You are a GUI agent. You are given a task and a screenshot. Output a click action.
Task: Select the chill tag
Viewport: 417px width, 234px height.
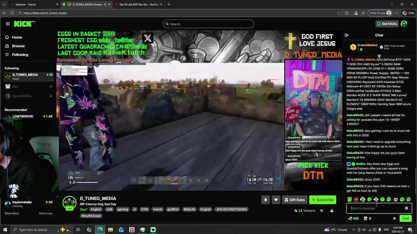(x=109, y=209)
